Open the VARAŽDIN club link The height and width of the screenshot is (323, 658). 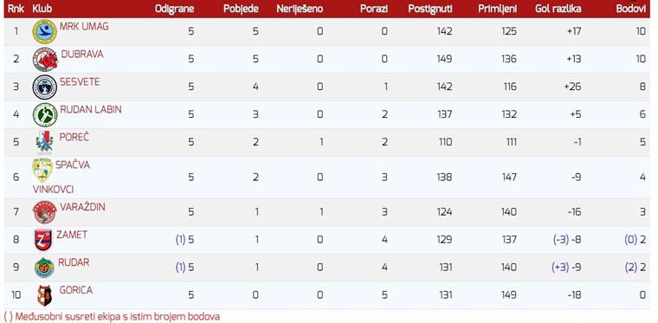(82, 207)
